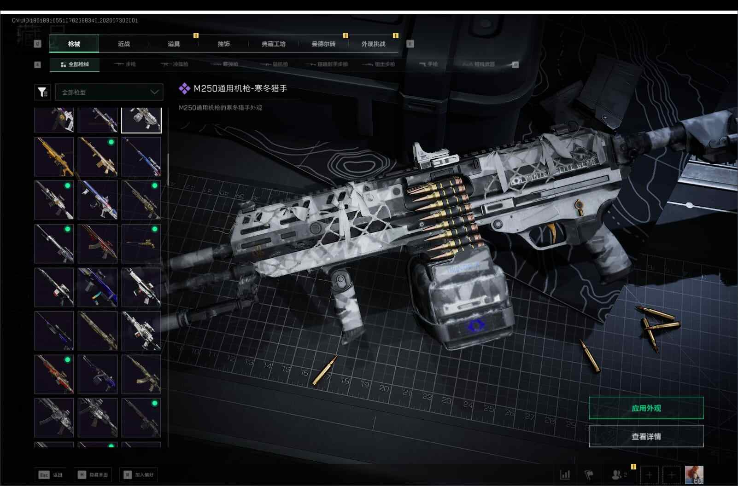Image resolution: width=738 pixels, height=486 pixels.
Task: Click the A previous-category key icon
Action: 38,65
